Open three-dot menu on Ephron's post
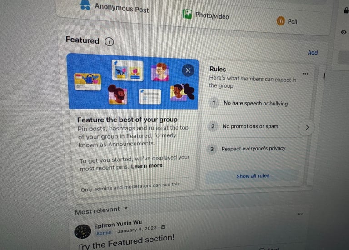This screenshot has height=250, width=349. click(x=300, y=214)
